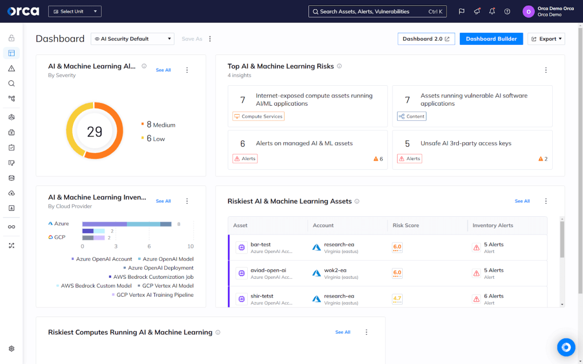Open the database cylinder sidebar icon

11,178
